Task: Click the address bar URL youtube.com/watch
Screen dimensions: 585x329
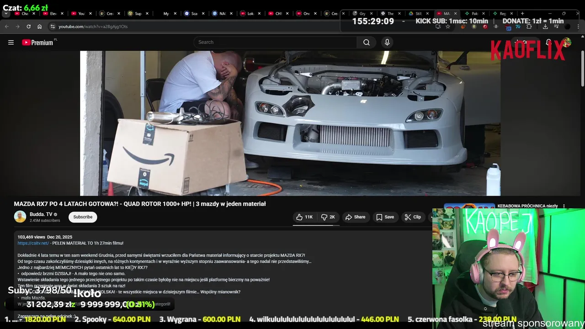Action: pyautogui.click(x=93, y=27)
